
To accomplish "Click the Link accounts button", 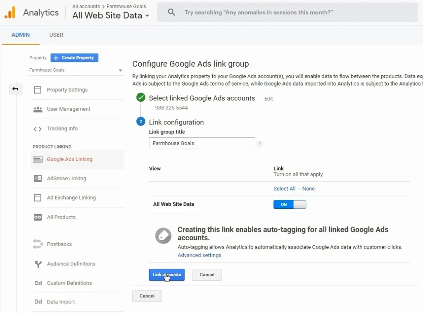I will coord(167,275).
